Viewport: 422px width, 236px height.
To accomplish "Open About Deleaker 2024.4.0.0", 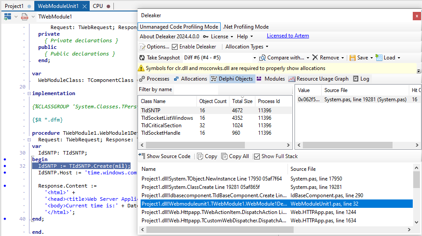I will coord(169,37).
